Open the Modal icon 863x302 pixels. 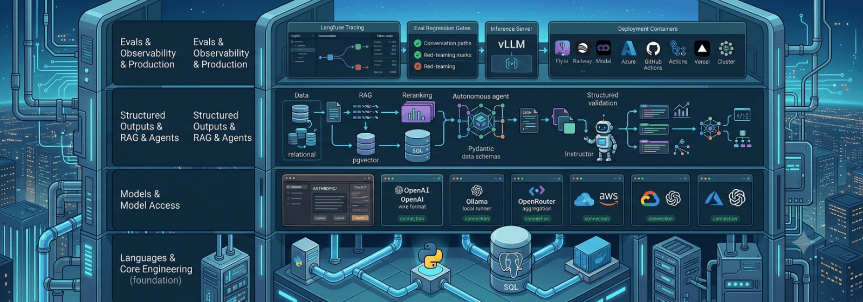[x=603, y=48]
